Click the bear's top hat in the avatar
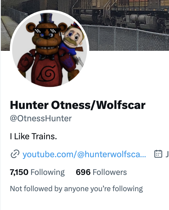 (x=47, y=18)
